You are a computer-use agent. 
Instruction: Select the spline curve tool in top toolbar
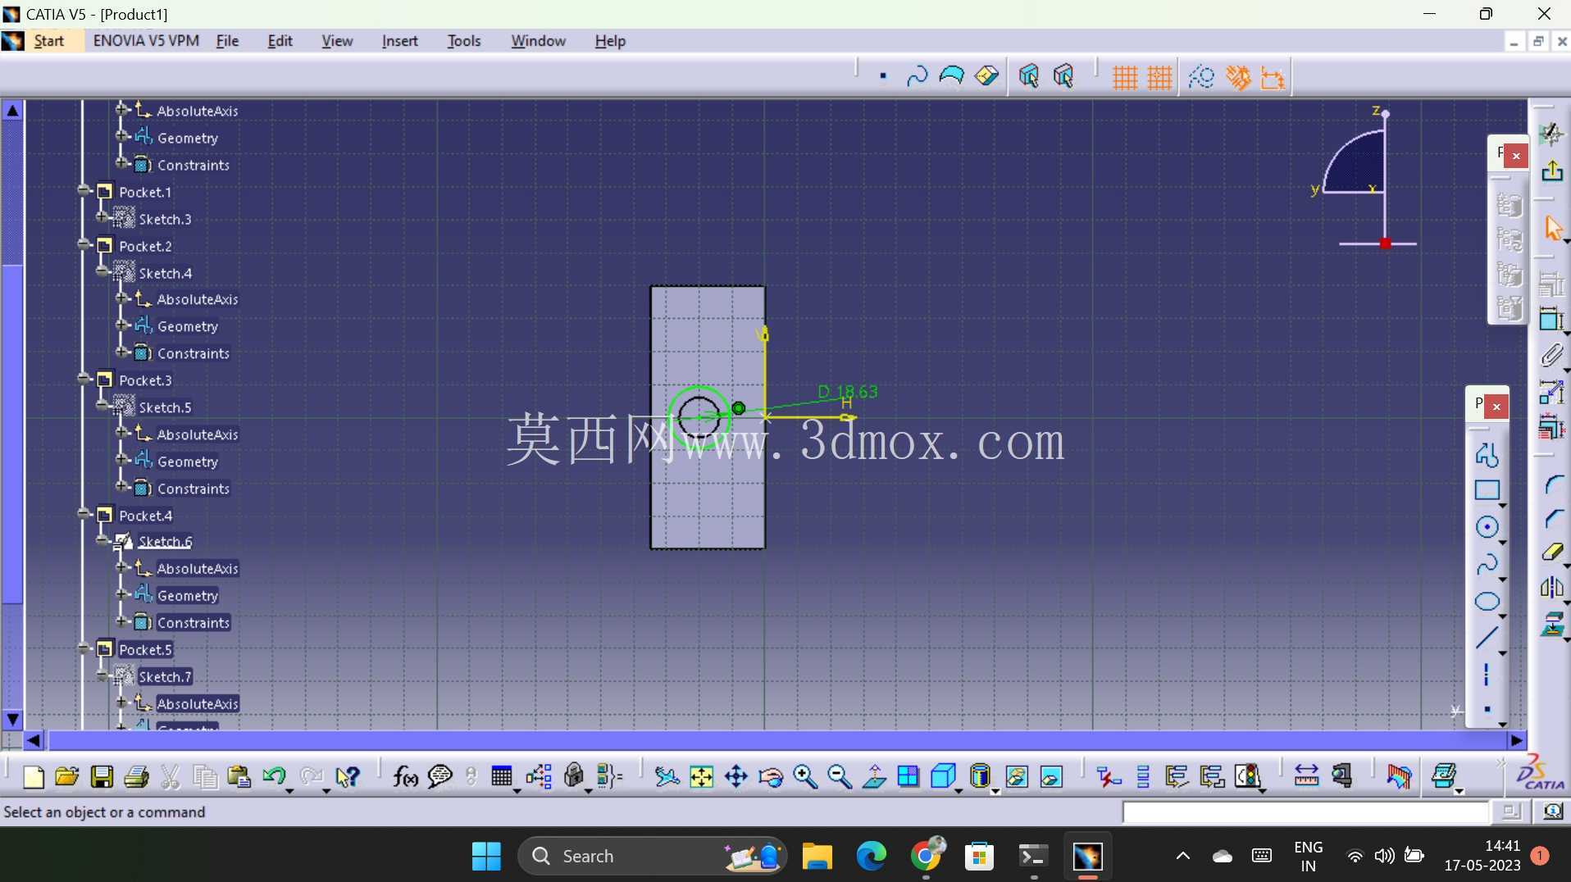pos(917,77)
